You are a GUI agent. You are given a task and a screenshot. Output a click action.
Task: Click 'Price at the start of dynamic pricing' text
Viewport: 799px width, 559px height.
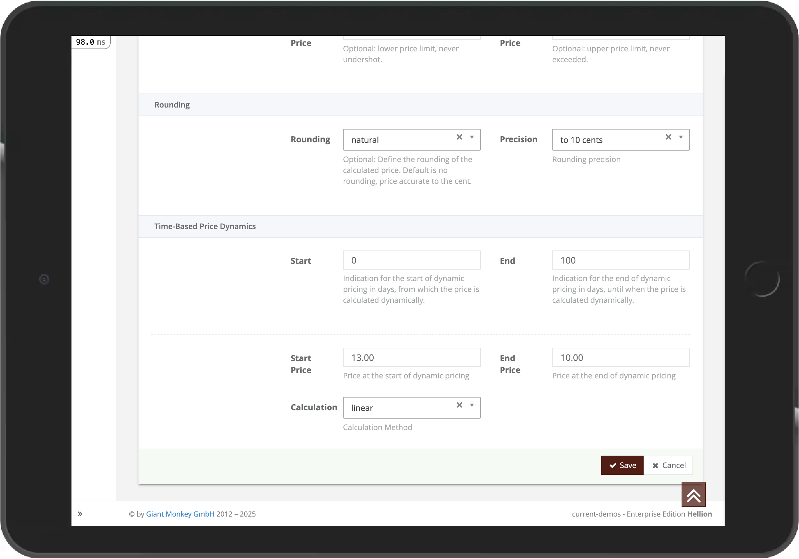pyautogui.click(x=406, y=376)
